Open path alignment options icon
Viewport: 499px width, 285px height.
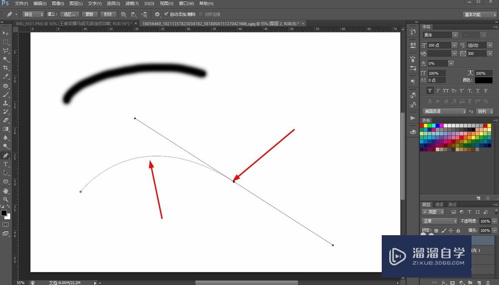click(x=134, y=14)
